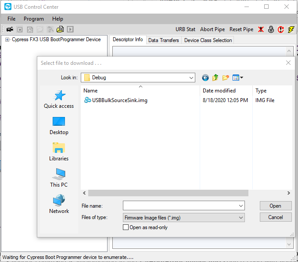Click the red X toolbar icon

tap(261, 29)
